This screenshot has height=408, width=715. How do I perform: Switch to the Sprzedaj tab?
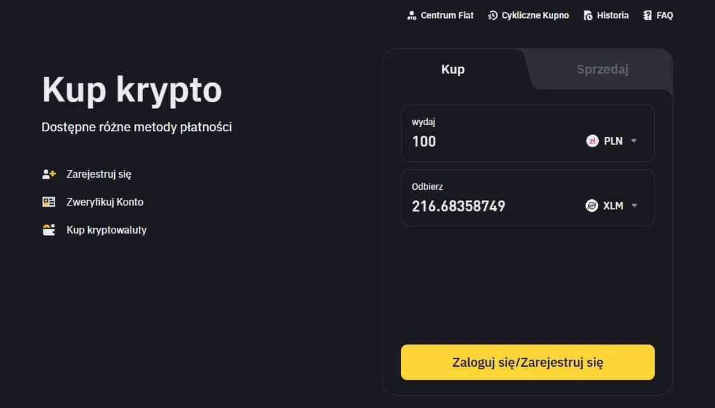[601, 70]
